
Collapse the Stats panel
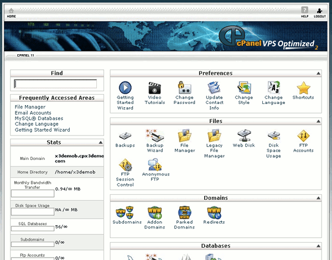pyautogui.click(x=101, y=143)
